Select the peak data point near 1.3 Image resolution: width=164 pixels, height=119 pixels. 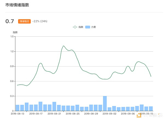(63, 46)
